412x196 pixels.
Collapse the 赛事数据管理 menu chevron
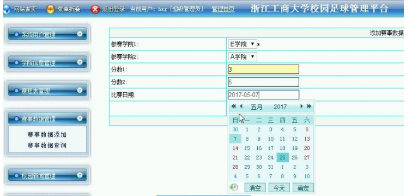click(x=80, y=118)
